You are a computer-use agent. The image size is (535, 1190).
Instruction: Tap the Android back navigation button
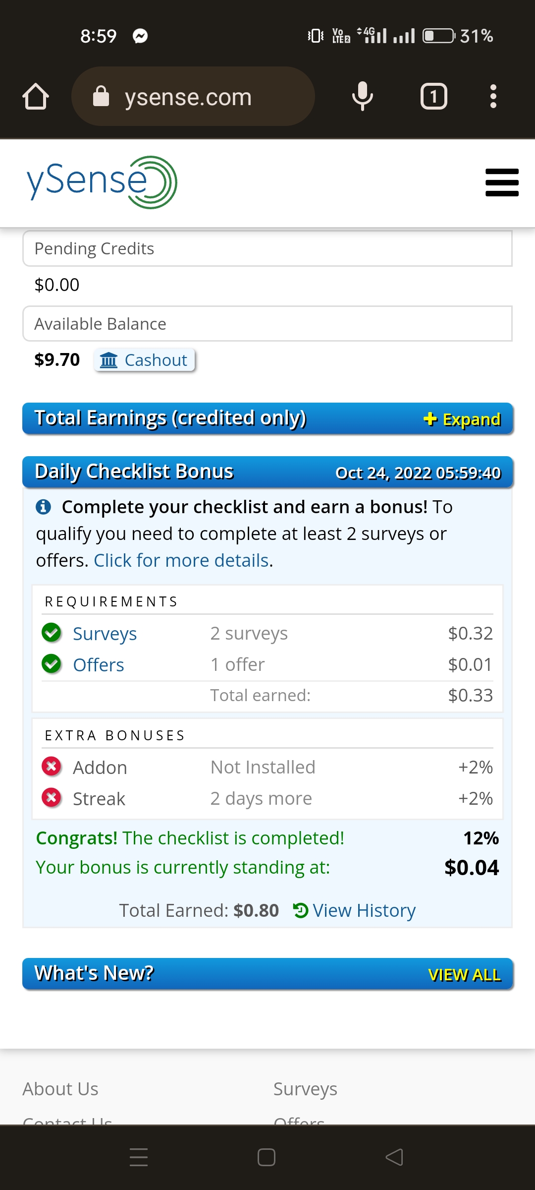click(394, 1157)
